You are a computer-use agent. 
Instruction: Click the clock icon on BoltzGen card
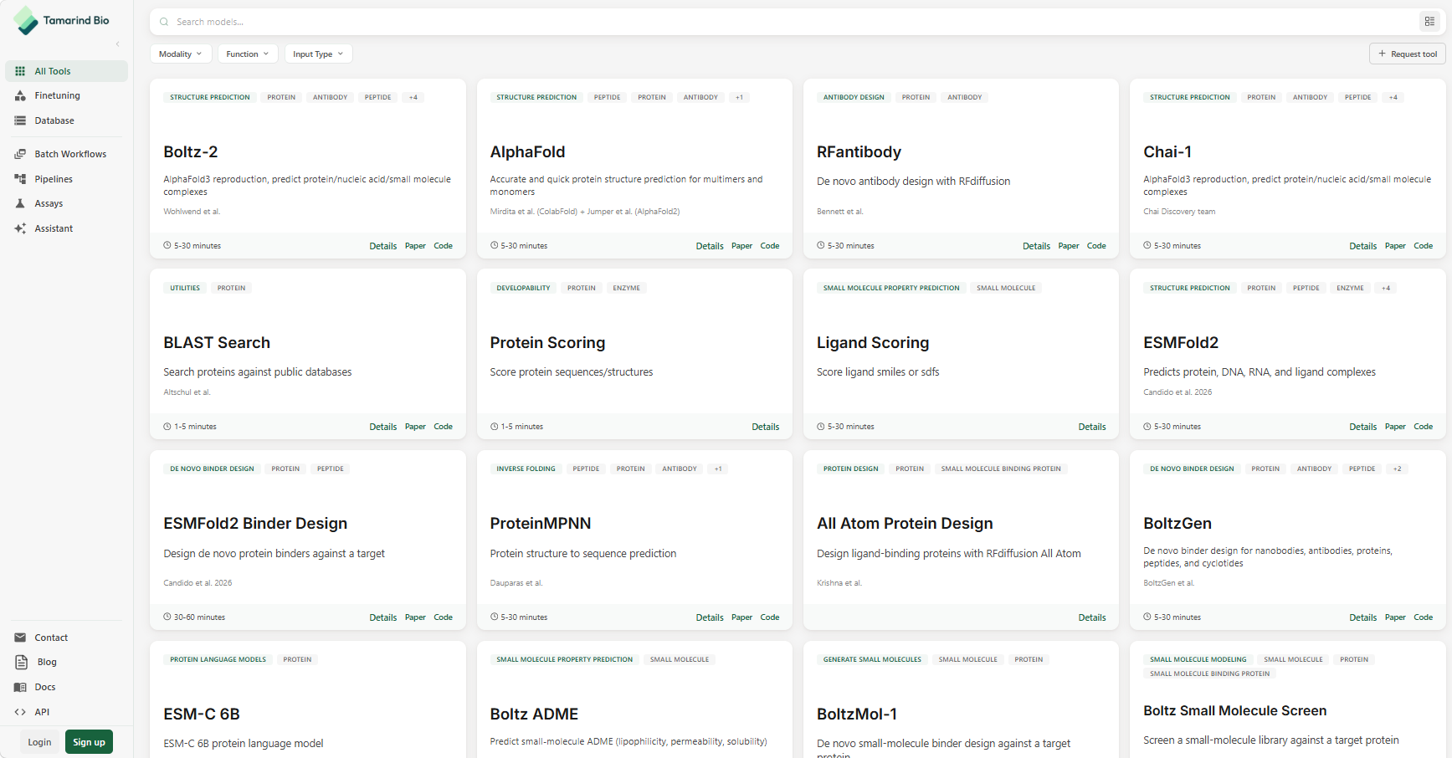tap(1147, 617)
